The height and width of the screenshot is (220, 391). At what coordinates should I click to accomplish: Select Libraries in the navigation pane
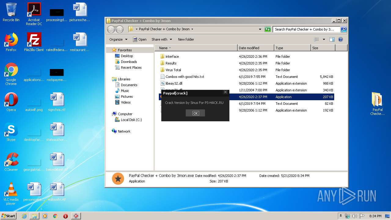click(x=124, y=79)
